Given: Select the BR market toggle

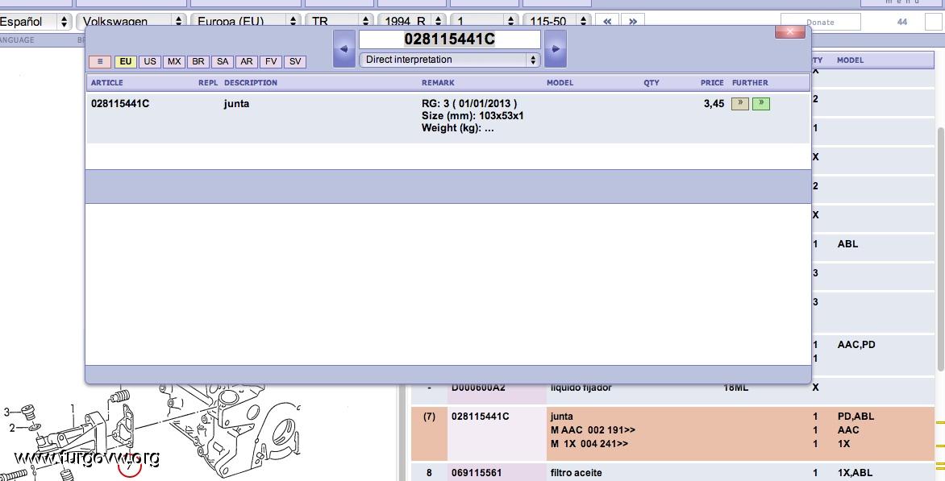Looking at the screenshot, I should pos(198,62).
